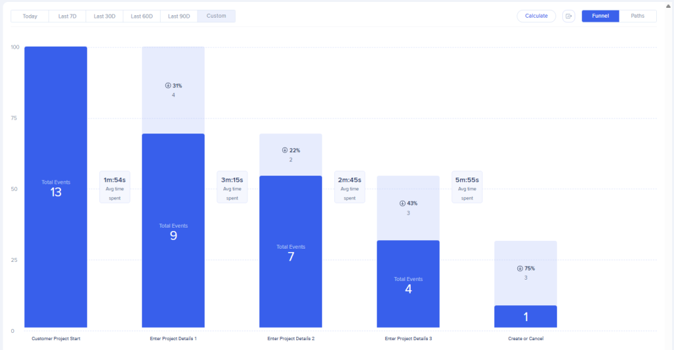
Task: Click the Create or Cancel step label
Action: (525, 338)
